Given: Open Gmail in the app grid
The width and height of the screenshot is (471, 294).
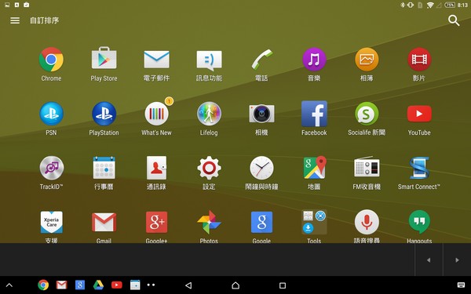Looking at the screenshot, I should click(x=104, y=223).
